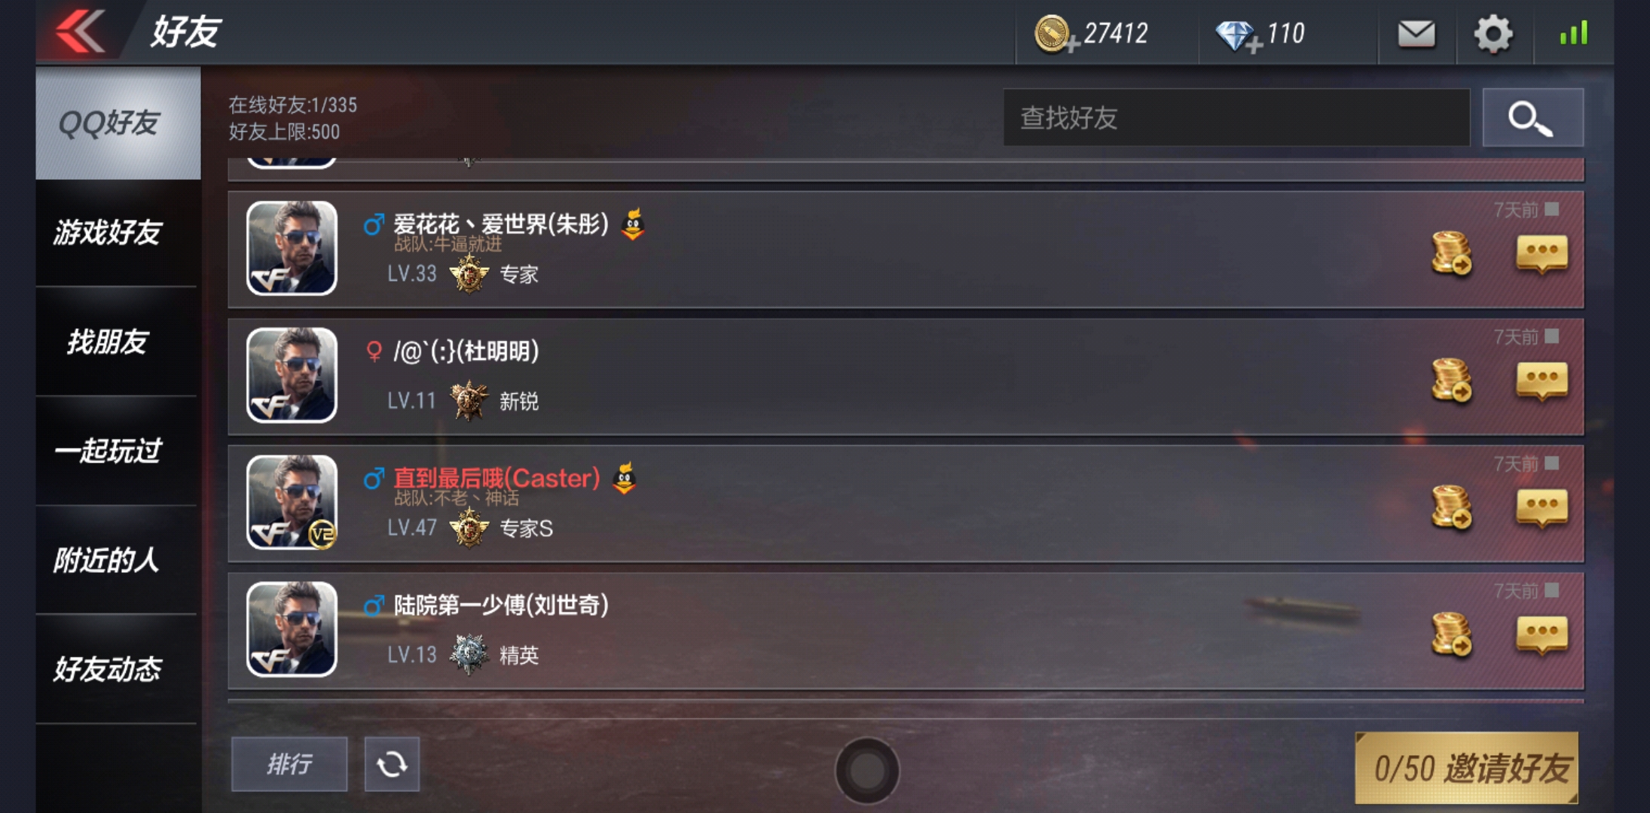Open avatar of 直到最后哦(Caster)

point(292,502)
